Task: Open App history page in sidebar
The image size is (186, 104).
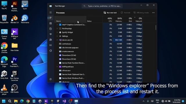Action: 51,29
